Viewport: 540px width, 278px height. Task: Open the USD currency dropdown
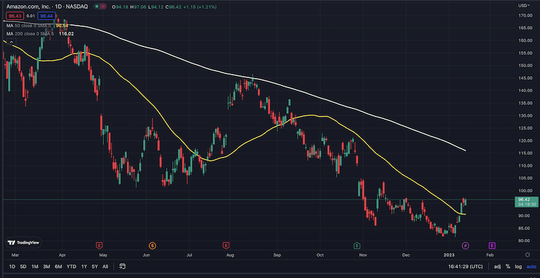tap(524, 5)
